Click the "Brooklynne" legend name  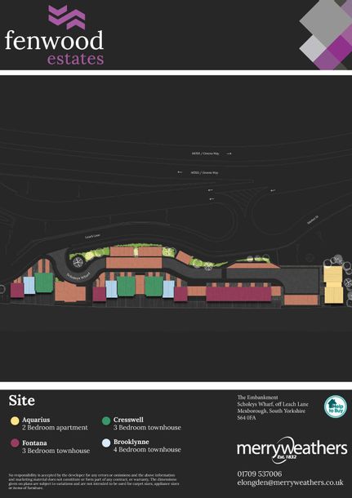point(131,442)
